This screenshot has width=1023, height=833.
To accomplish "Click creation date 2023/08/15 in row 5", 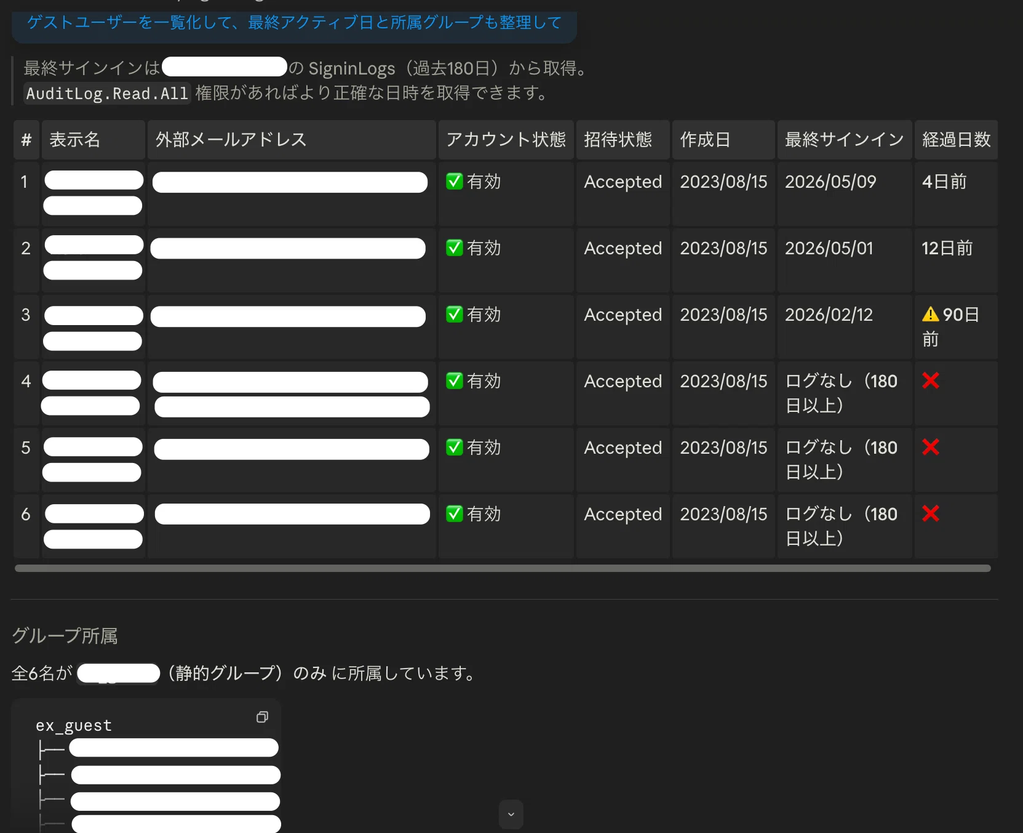I will pyautogui.click(x=723, y=448).
